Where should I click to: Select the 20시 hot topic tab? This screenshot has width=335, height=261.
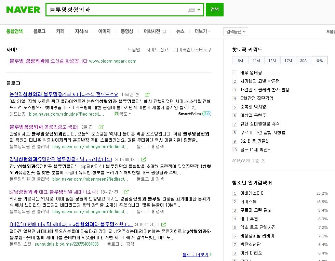[304, 61]
